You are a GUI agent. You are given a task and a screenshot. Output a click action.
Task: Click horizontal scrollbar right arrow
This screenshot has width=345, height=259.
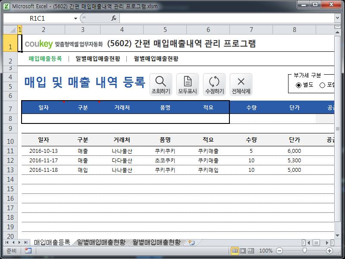pos(327,243)
